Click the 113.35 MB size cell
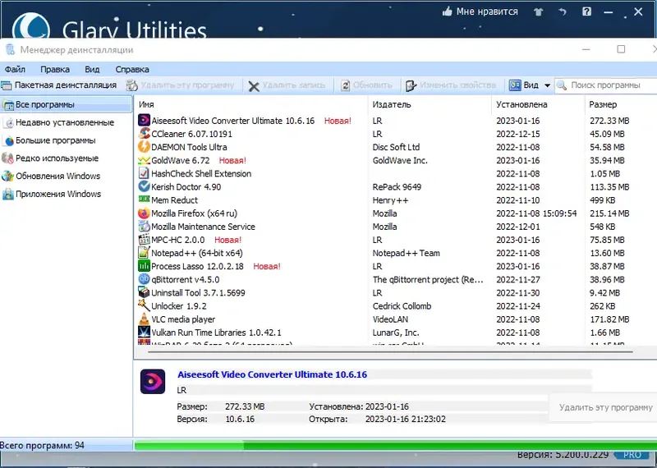 point(609,187)
